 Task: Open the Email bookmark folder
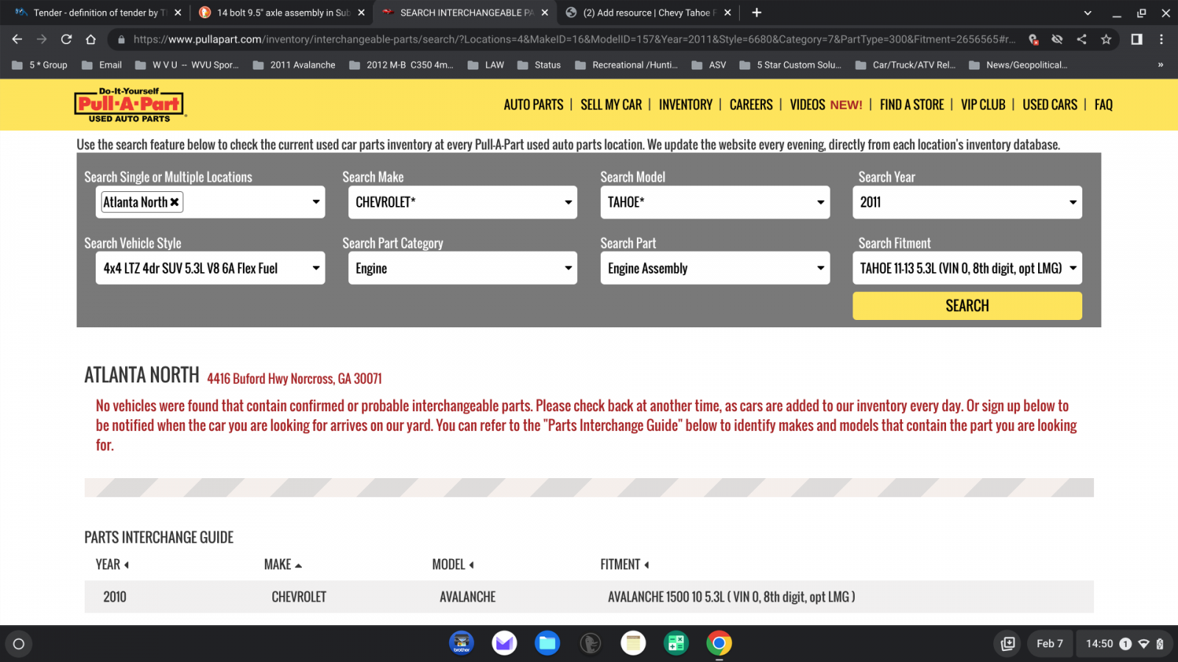coord(102,65)
